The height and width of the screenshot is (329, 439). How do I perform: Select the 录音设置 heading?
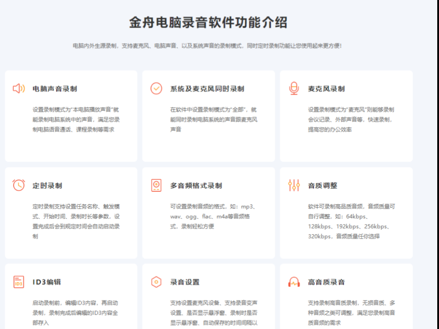click(x=185, y=282)
